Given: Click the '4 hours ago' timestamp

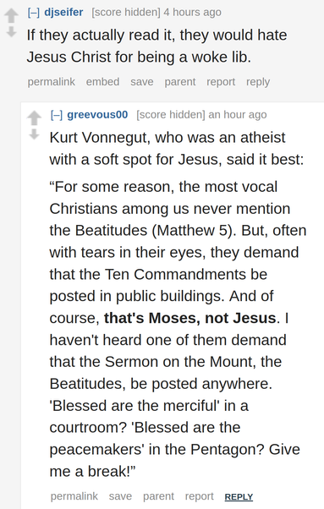Looking at the screenshot, I should tap(192, 13).
